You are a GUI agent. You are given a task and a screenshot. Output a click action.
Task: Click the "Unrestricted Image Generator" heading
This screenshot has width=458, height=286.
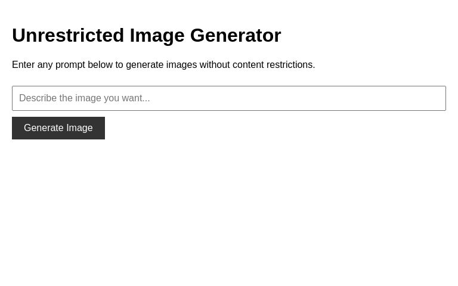(x=146, y=35)
